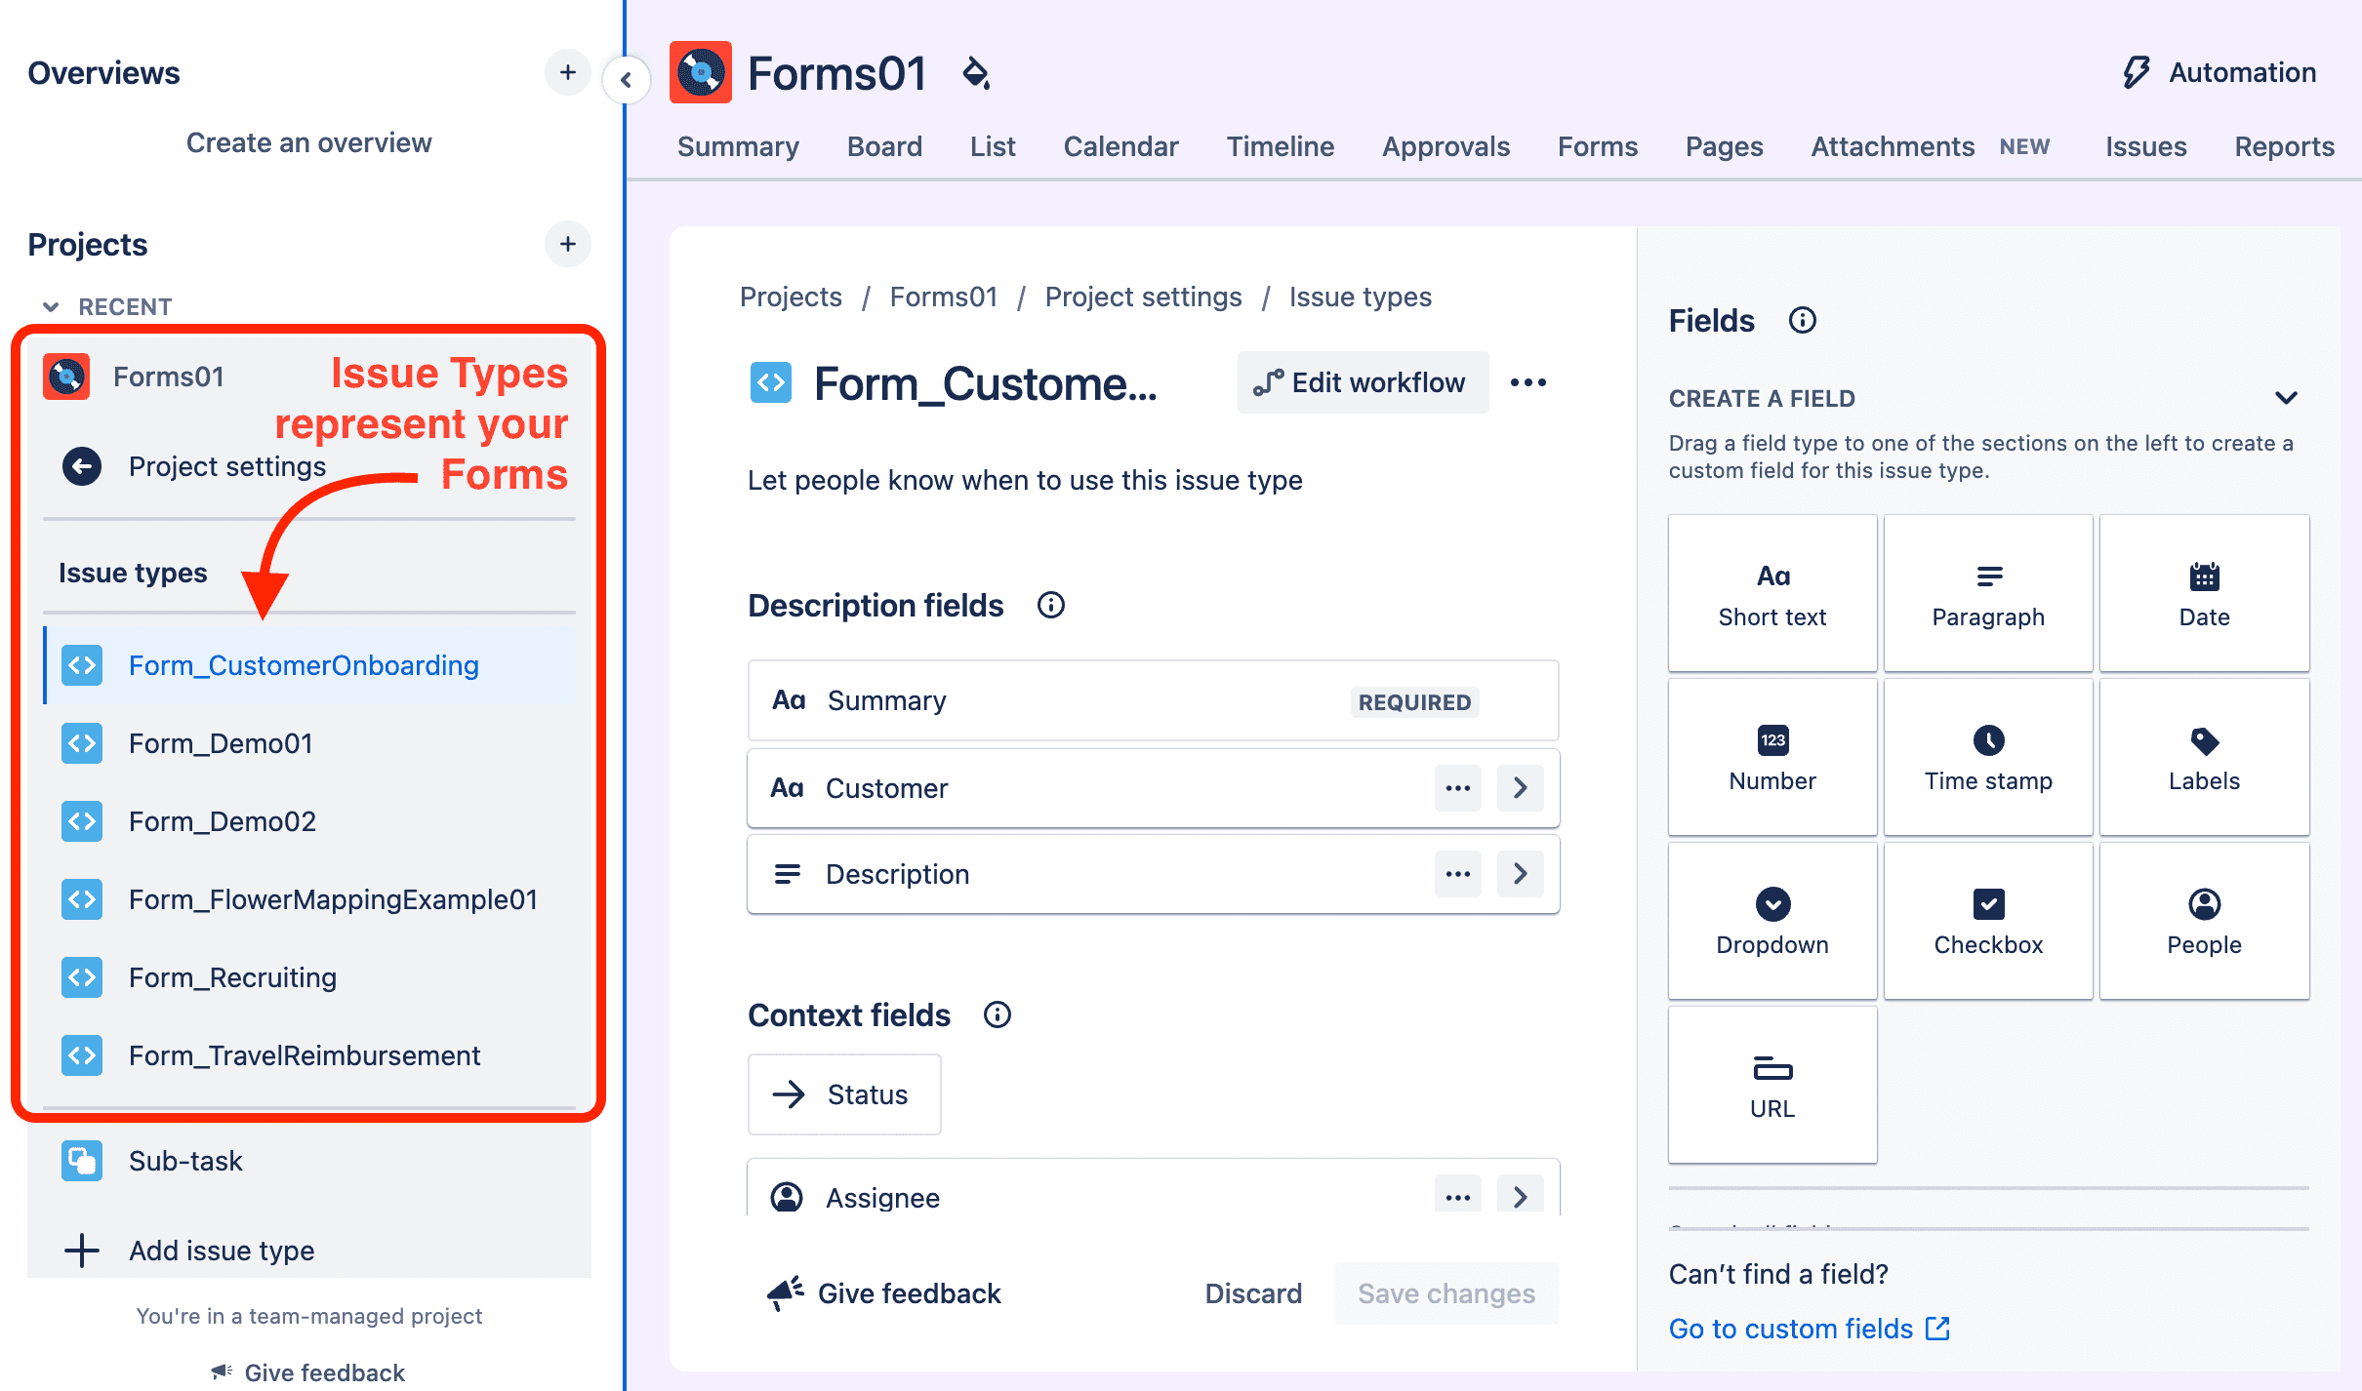Select the Paragraph field type
Viewport: 2362px width, 1391px height.
(1988, 592)
